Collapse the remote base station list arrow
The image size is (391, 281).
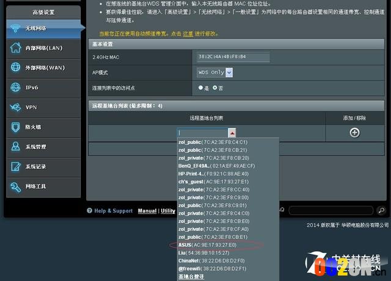(x=232, y=133)
